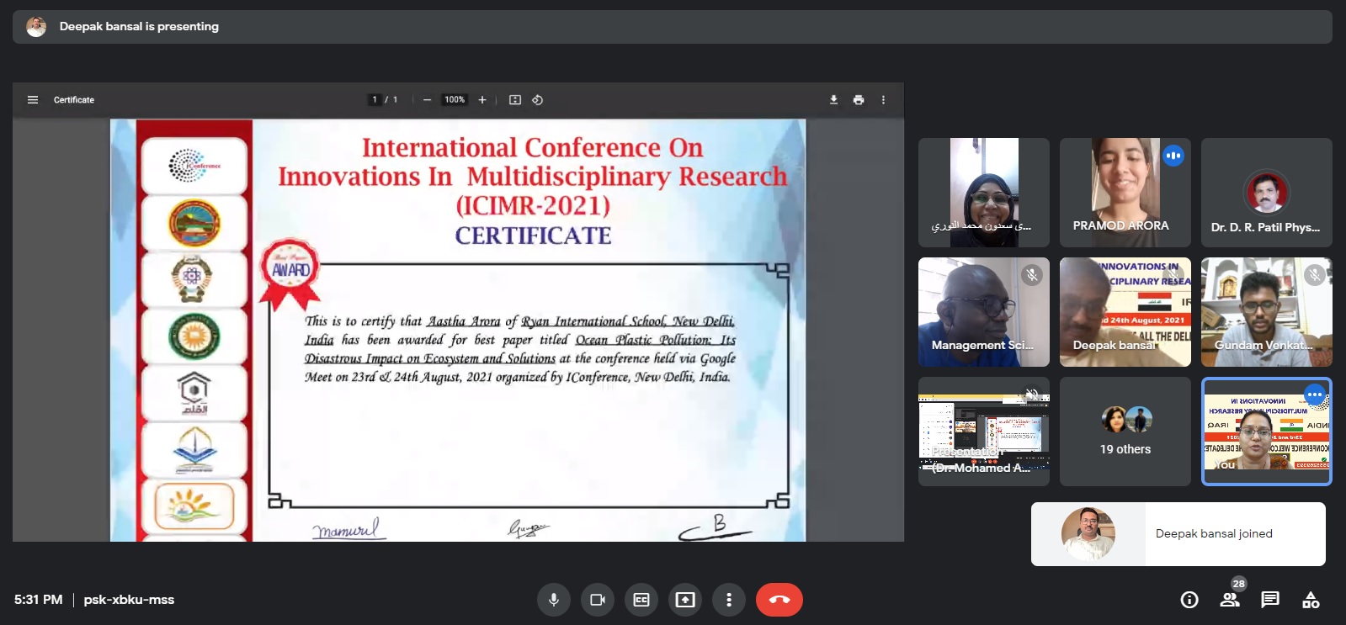The height and width of the screenshot is (625, 1346).
Task: Open PDF viewer more actions menu
Action: point(883,100)
